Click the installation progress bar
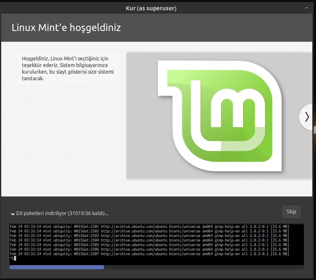Image resolution: width=316 pixels, height=280 pixels. 157,267
